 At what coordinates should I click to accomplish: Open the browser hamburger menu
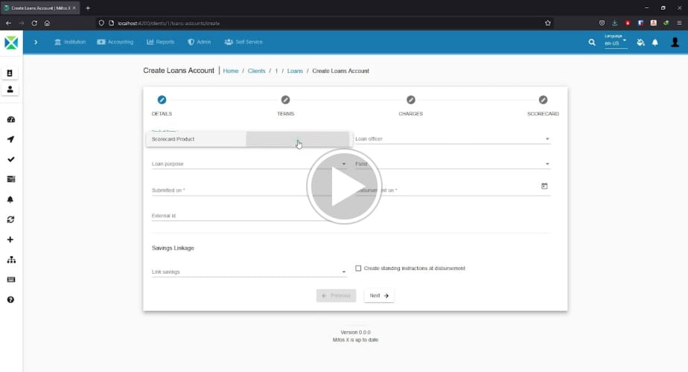pos(679,23)
